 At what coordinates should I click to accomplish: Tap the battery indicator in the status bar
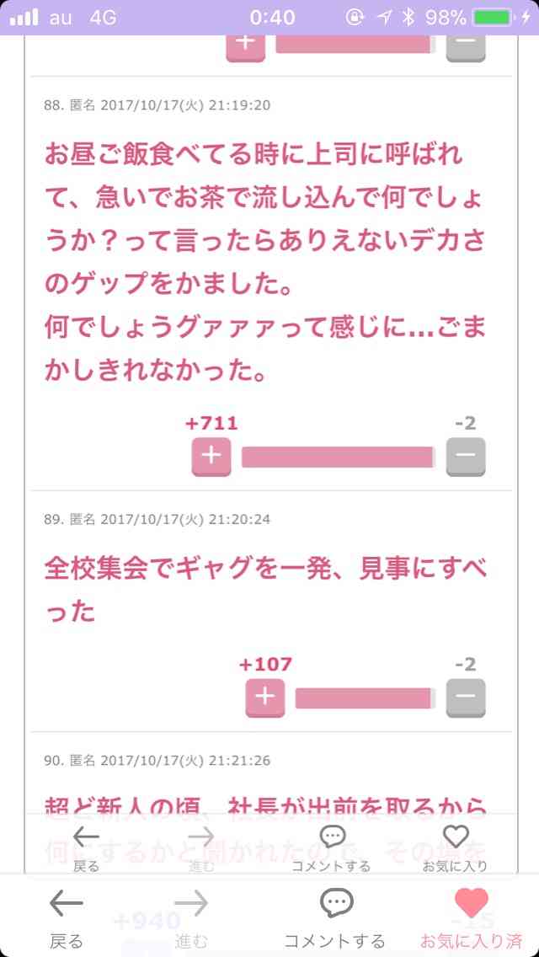point(494,18)
